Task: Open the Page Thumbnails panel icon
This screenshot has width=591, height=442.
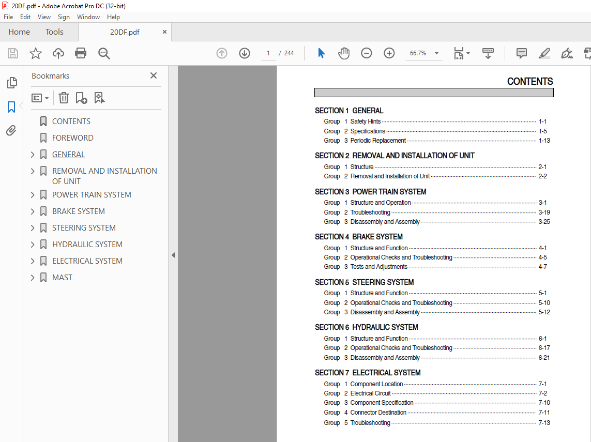Action: pyautogui.click(x=12, y=83)
